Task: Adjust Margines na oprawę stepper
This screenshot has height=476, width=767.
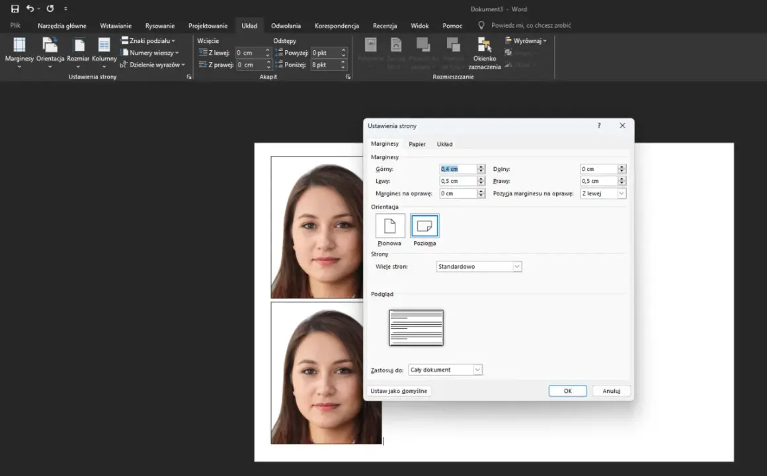Action: tap(481, 193)
